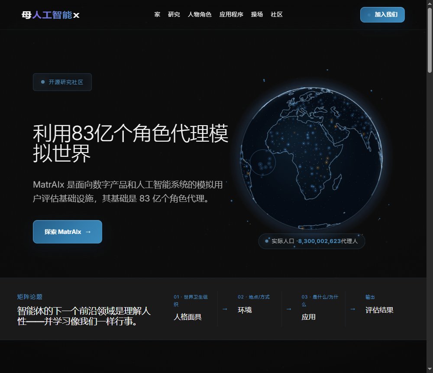Viewport: 433px width, 373px height.
Task: Click the 实际人口 8,300,002,623 counter pill
Action: (x=311, y=241)
